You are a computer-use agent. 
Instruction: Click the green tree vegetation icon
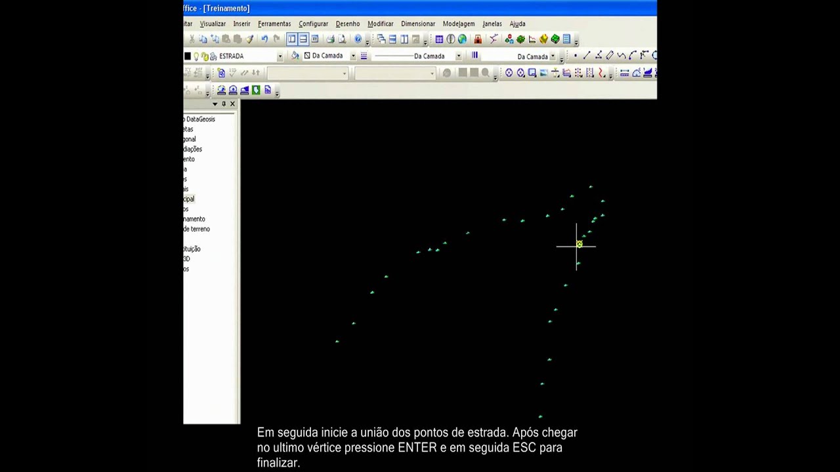(x=521, y=39)
